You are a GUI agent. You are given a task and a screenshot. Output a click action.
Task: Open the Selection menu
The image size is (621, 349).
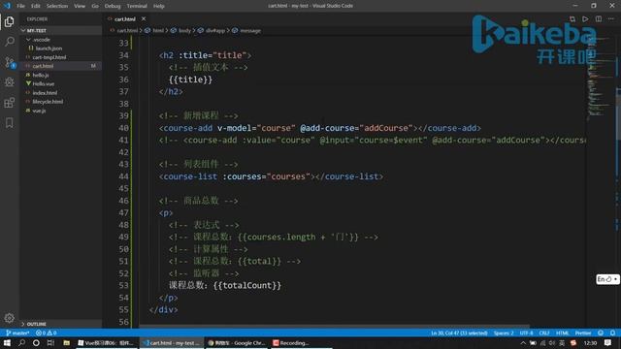[57, 6]
